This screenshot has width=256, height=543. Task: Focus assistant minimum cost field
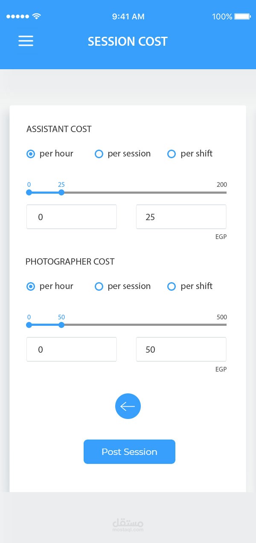[x=72, y=217]
